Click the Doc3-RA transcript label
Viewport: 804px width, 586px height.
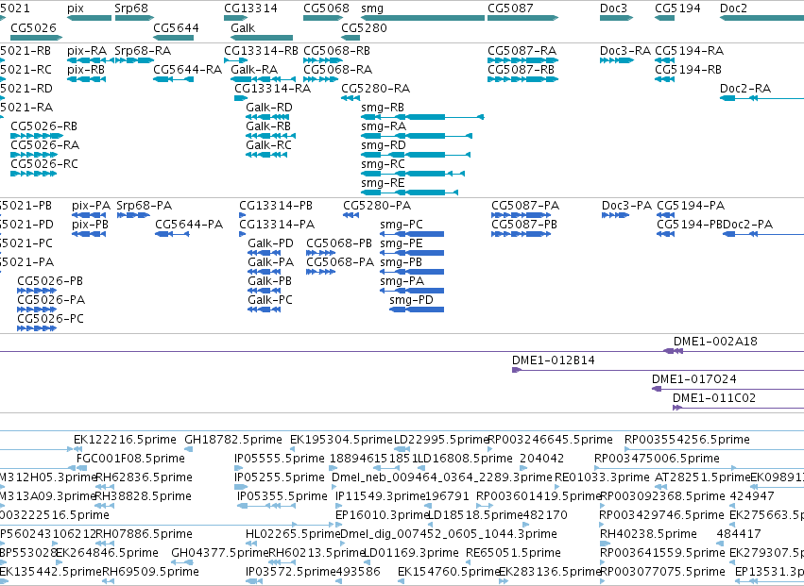coord(625,51)
